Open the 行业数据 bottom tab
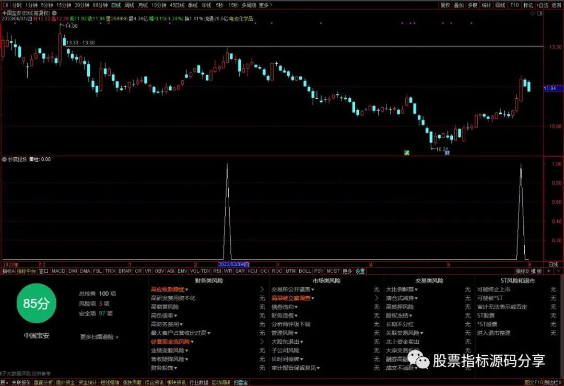This screenshot has height=386, width=564. 198,382
